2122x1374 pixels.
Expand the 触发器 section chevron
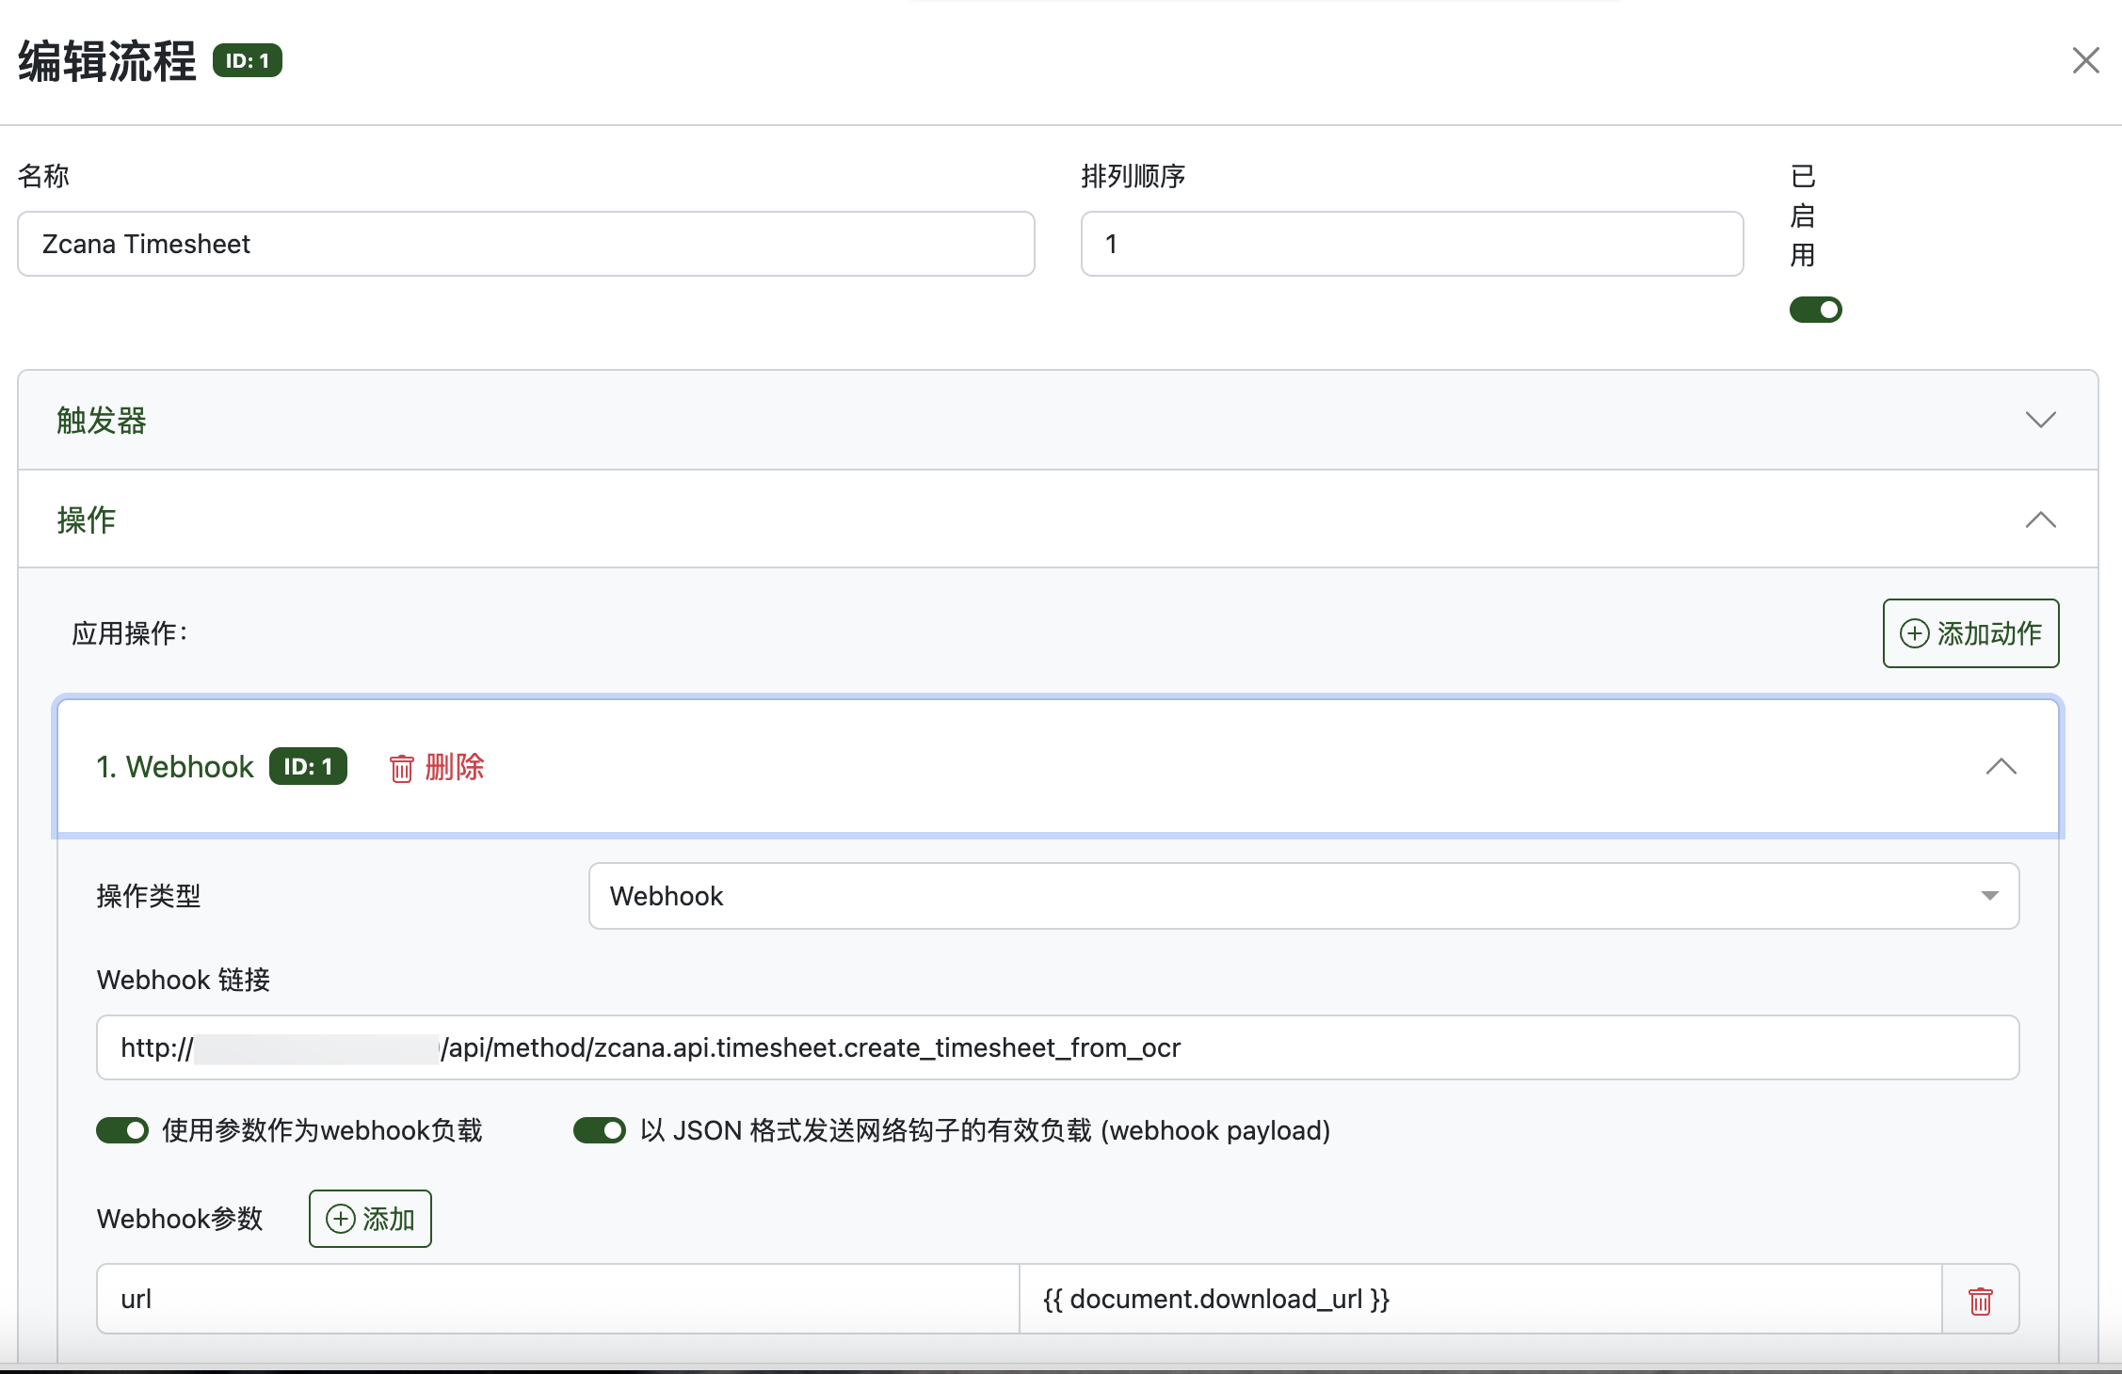pos(2040,420)
